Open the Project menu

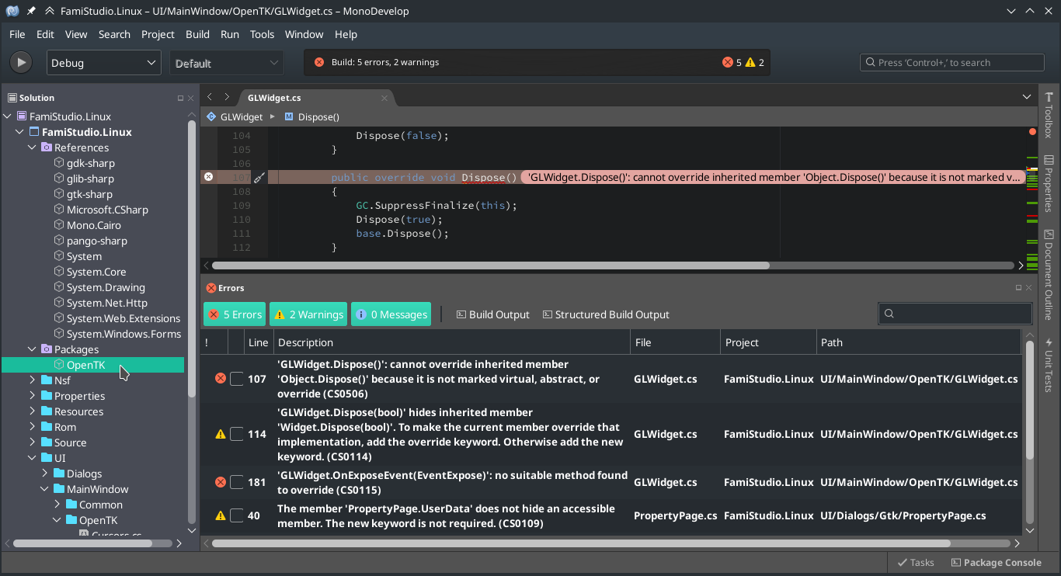point(158,34)
